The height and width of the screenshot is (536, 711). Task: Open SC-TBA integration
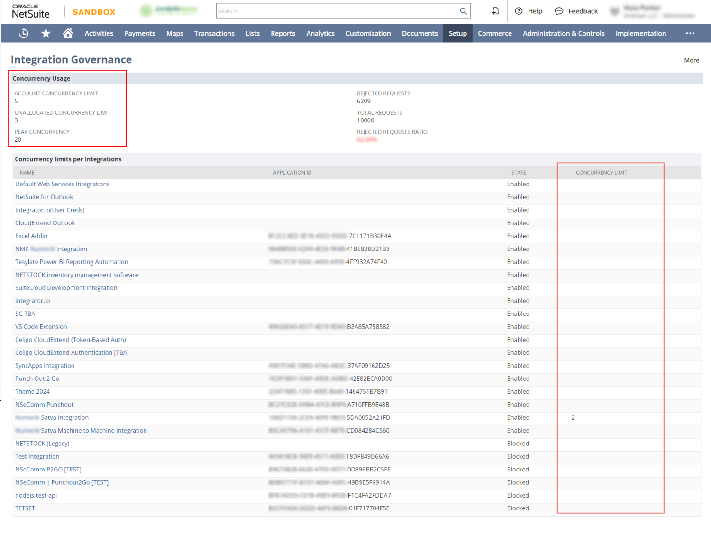25,314
